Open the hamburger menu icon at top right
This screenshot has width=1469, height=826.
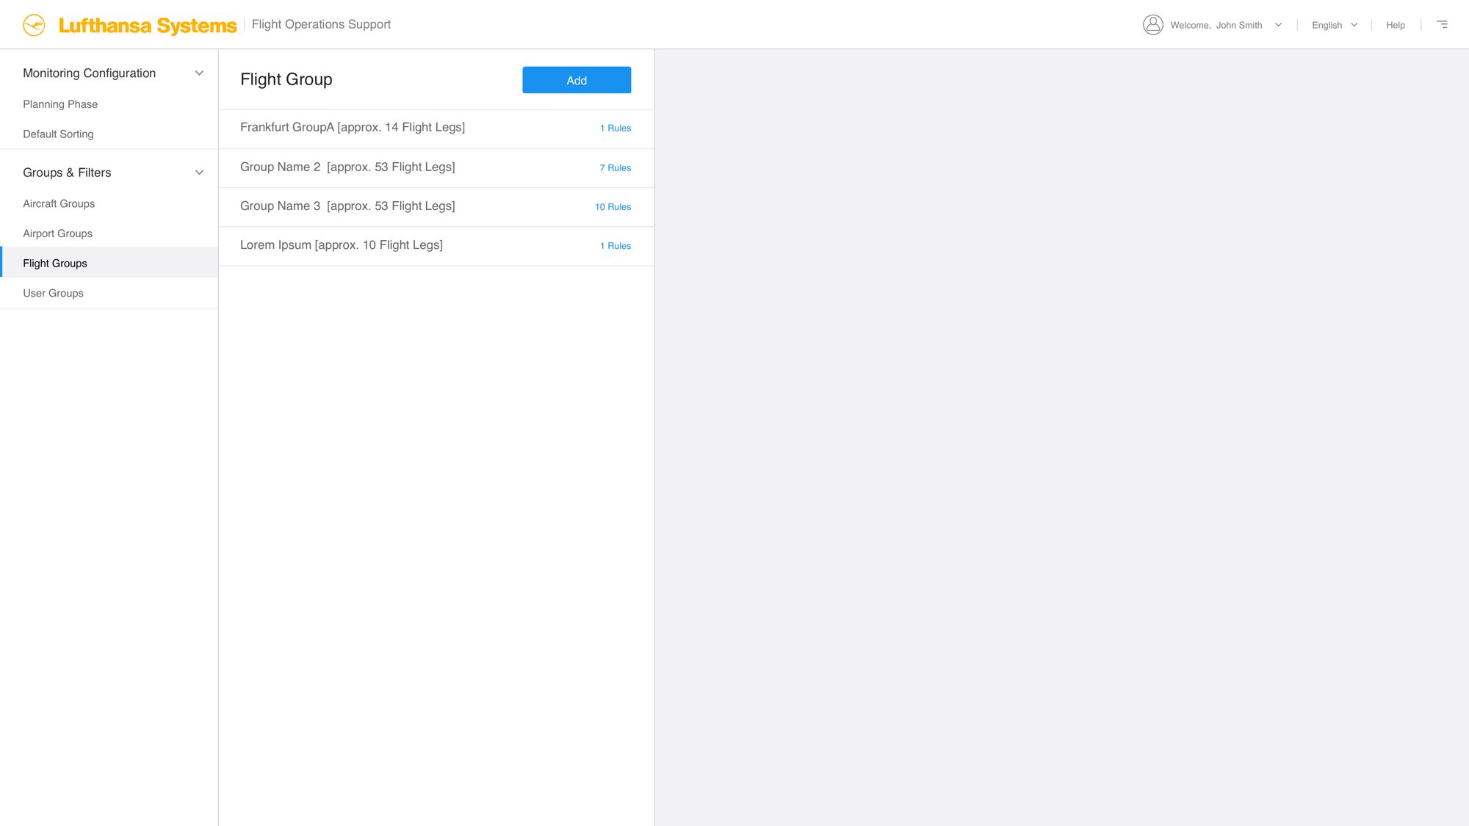[1442, 24]
